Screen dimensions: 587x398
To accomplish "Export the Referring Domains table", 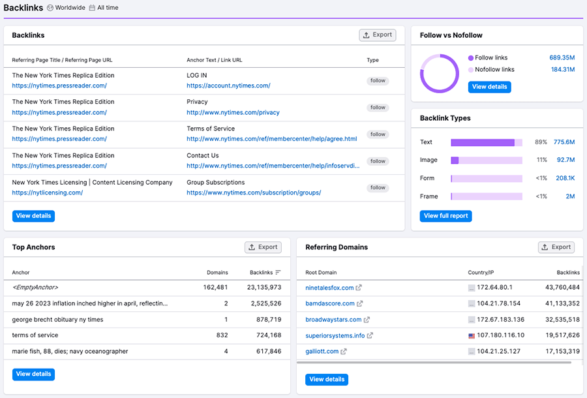I will pos(556,247).
